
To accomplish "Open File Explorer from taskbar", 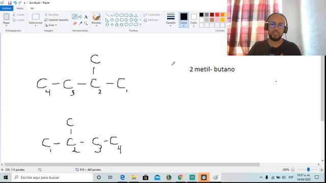I will (134, 177).
